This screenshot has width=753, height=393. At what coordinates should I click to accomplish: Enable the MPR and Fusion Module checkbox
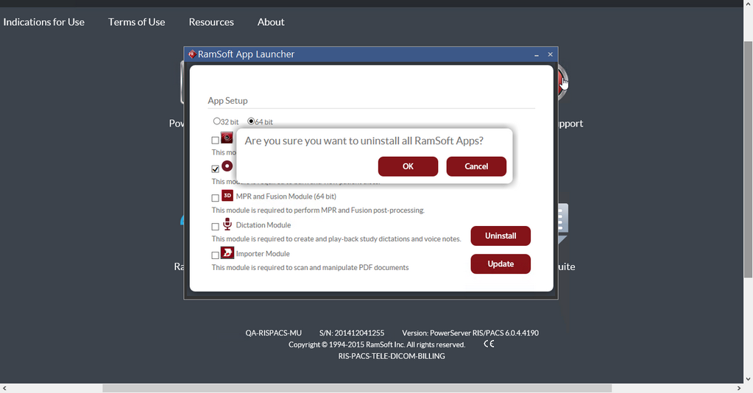[x=215, y=198]
